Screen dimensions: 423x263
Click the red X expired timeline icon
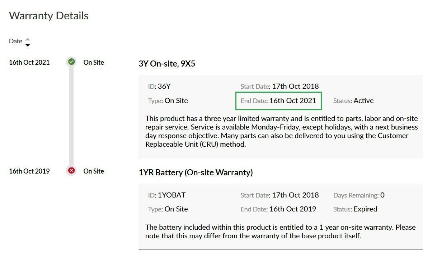coord(71,170)
